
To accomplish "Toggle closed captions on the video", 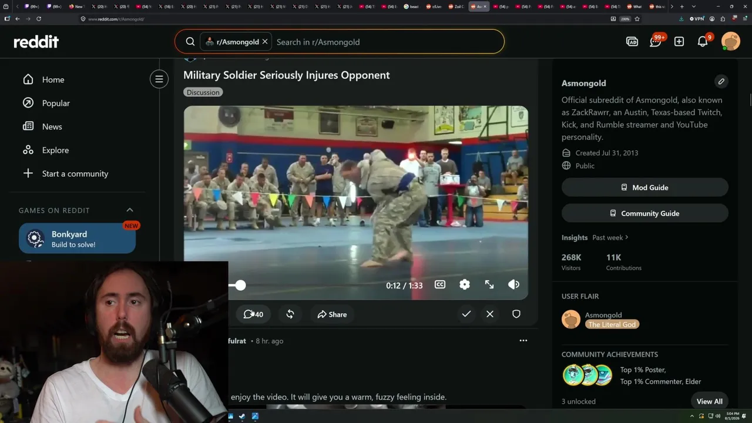I will tap(440, 285).
